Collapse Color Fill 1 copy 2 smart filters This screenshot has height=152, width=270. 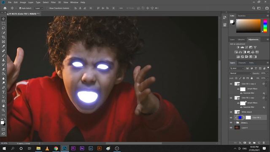[x=266, y=84]
